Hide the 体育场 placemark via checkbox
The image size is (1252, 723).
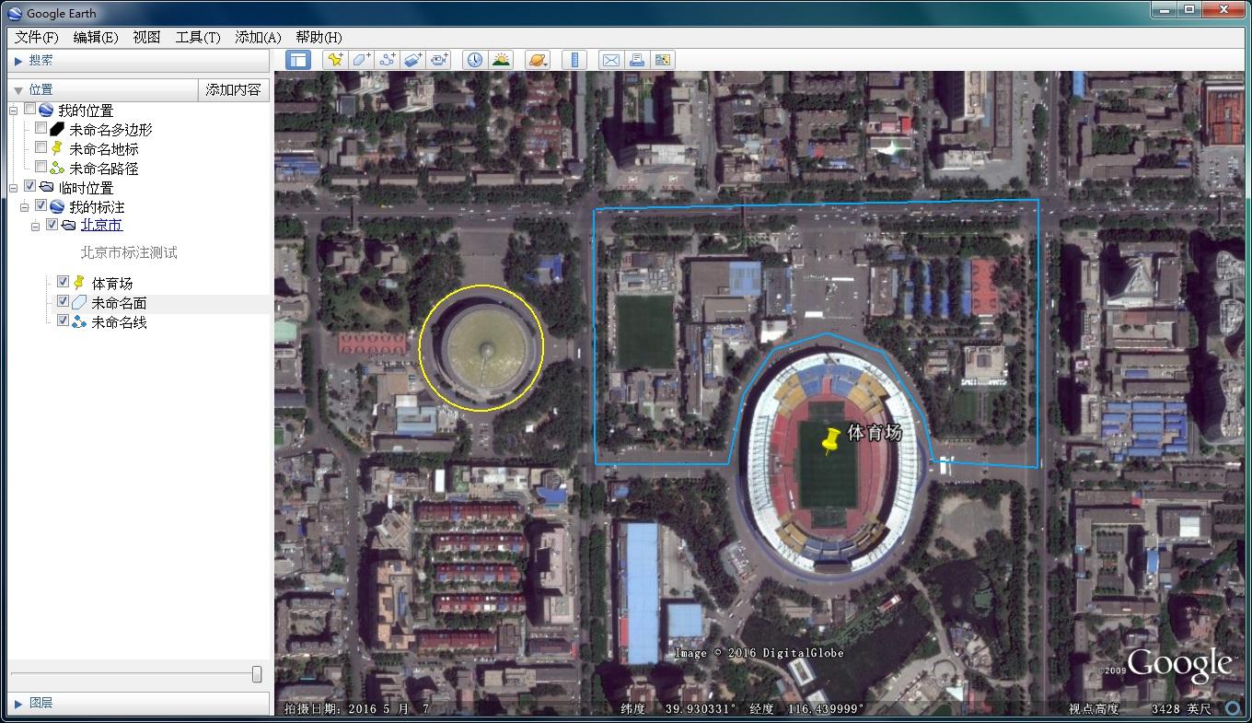(63, 282)
